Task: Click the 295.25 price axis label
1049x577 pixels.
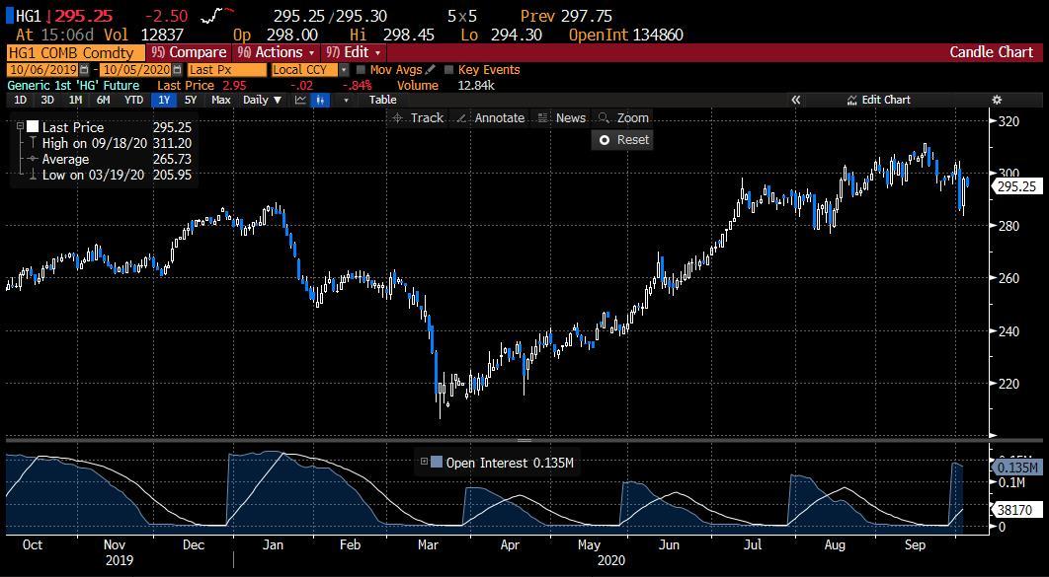Action: pyautogui.click(x=1016, y=187)
